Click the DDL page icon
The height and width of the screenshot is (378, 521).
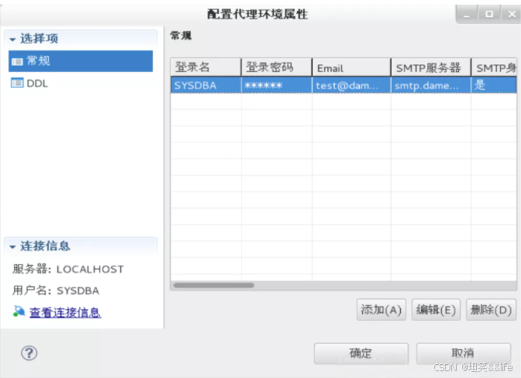coord(17,83)
